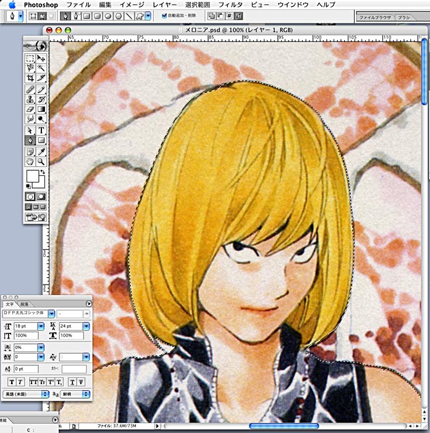Toggle All Caps (TT) in character panel

pyautogui.click(x=33, y=382)
